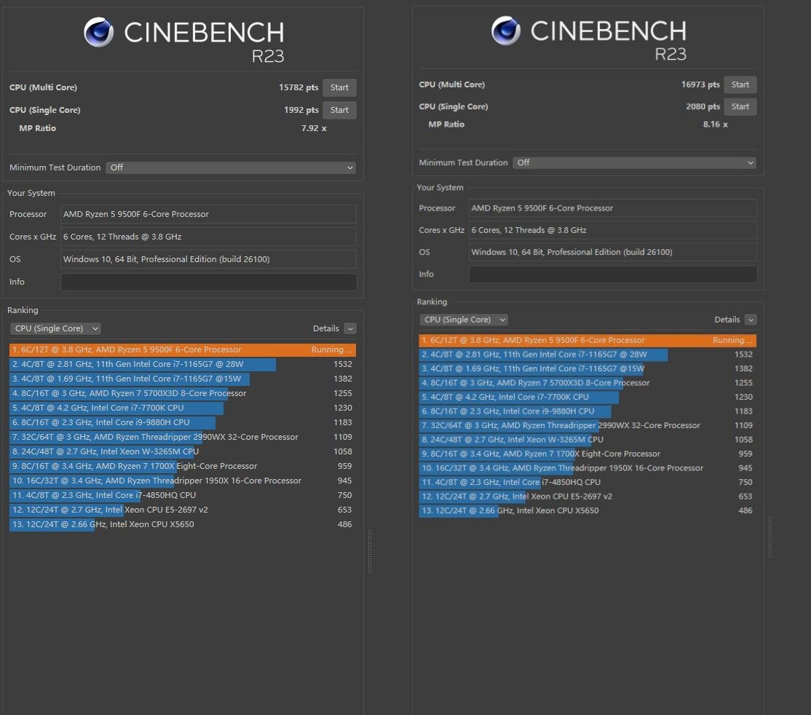Start Single Core test in right Cinebench window
Image resolution: width=811 pixels, height=715 pixels.
tap(740, 106)
